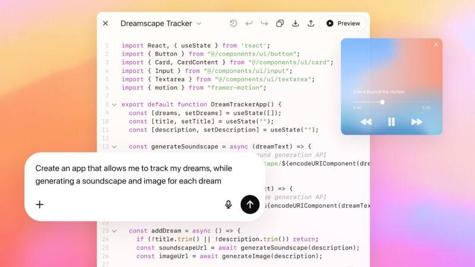The height and width of the screenshot is (267, 475).
Task: Fast forward the audio track
Action: (417, 122)
